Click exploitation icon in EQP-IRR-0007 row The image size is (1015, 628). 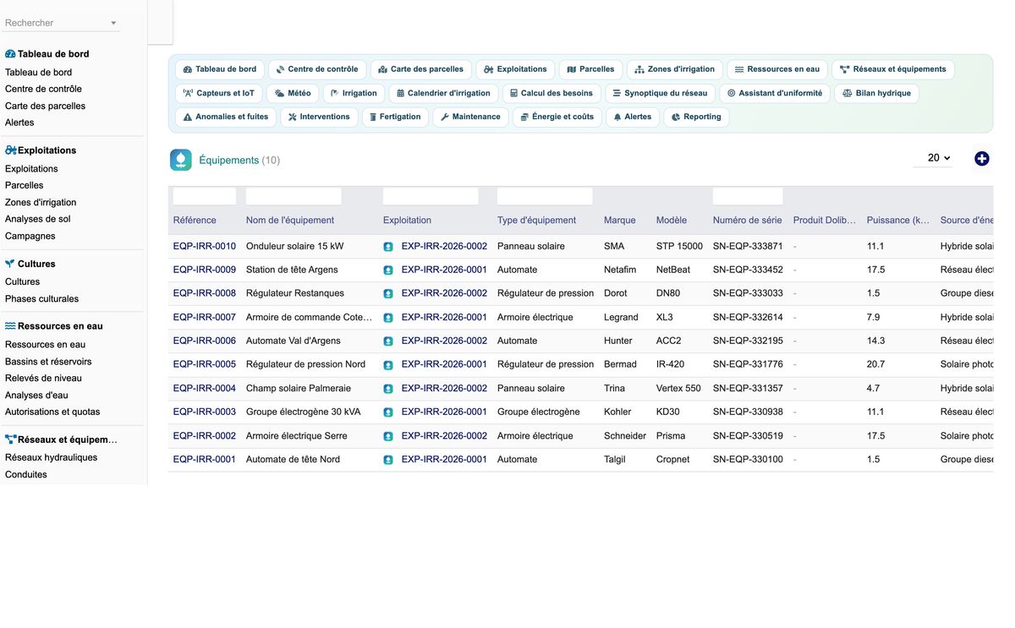pos(388,318)
